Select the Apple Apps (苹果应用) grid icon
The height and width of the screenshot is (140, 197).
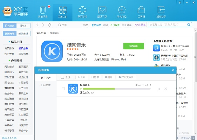point(62,10)
